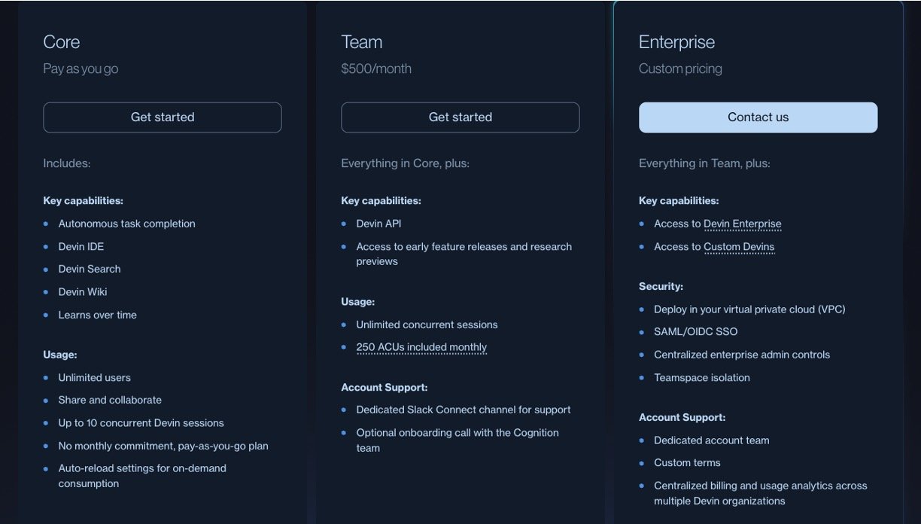Click the Devin API list item
This screenshot has height=524, width=921.
(378, 224)
